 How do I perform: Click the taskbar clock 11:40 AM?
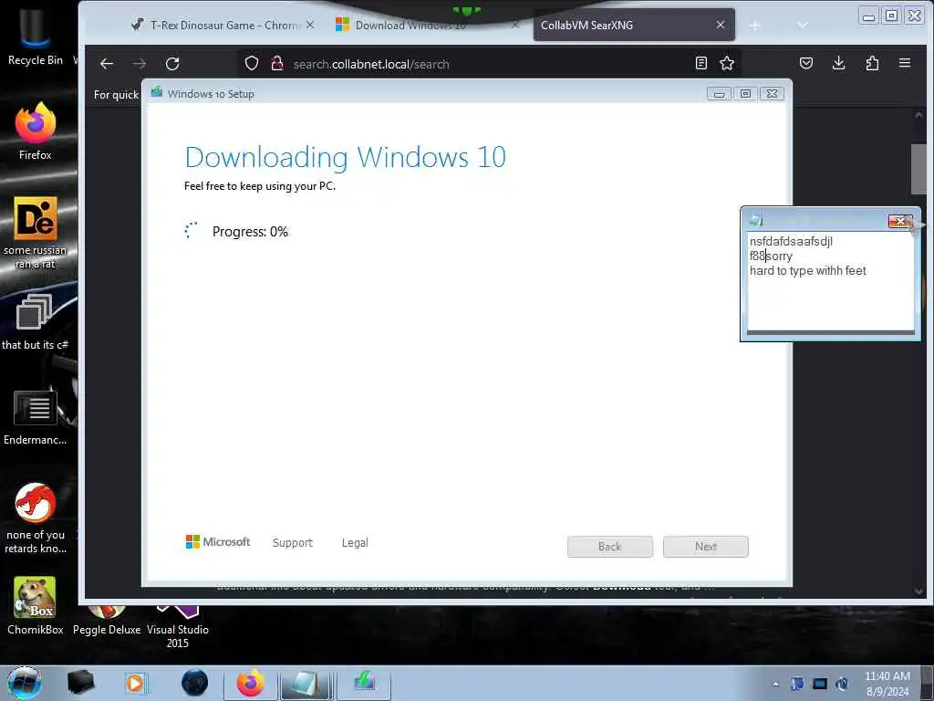(x=887, y=684)
